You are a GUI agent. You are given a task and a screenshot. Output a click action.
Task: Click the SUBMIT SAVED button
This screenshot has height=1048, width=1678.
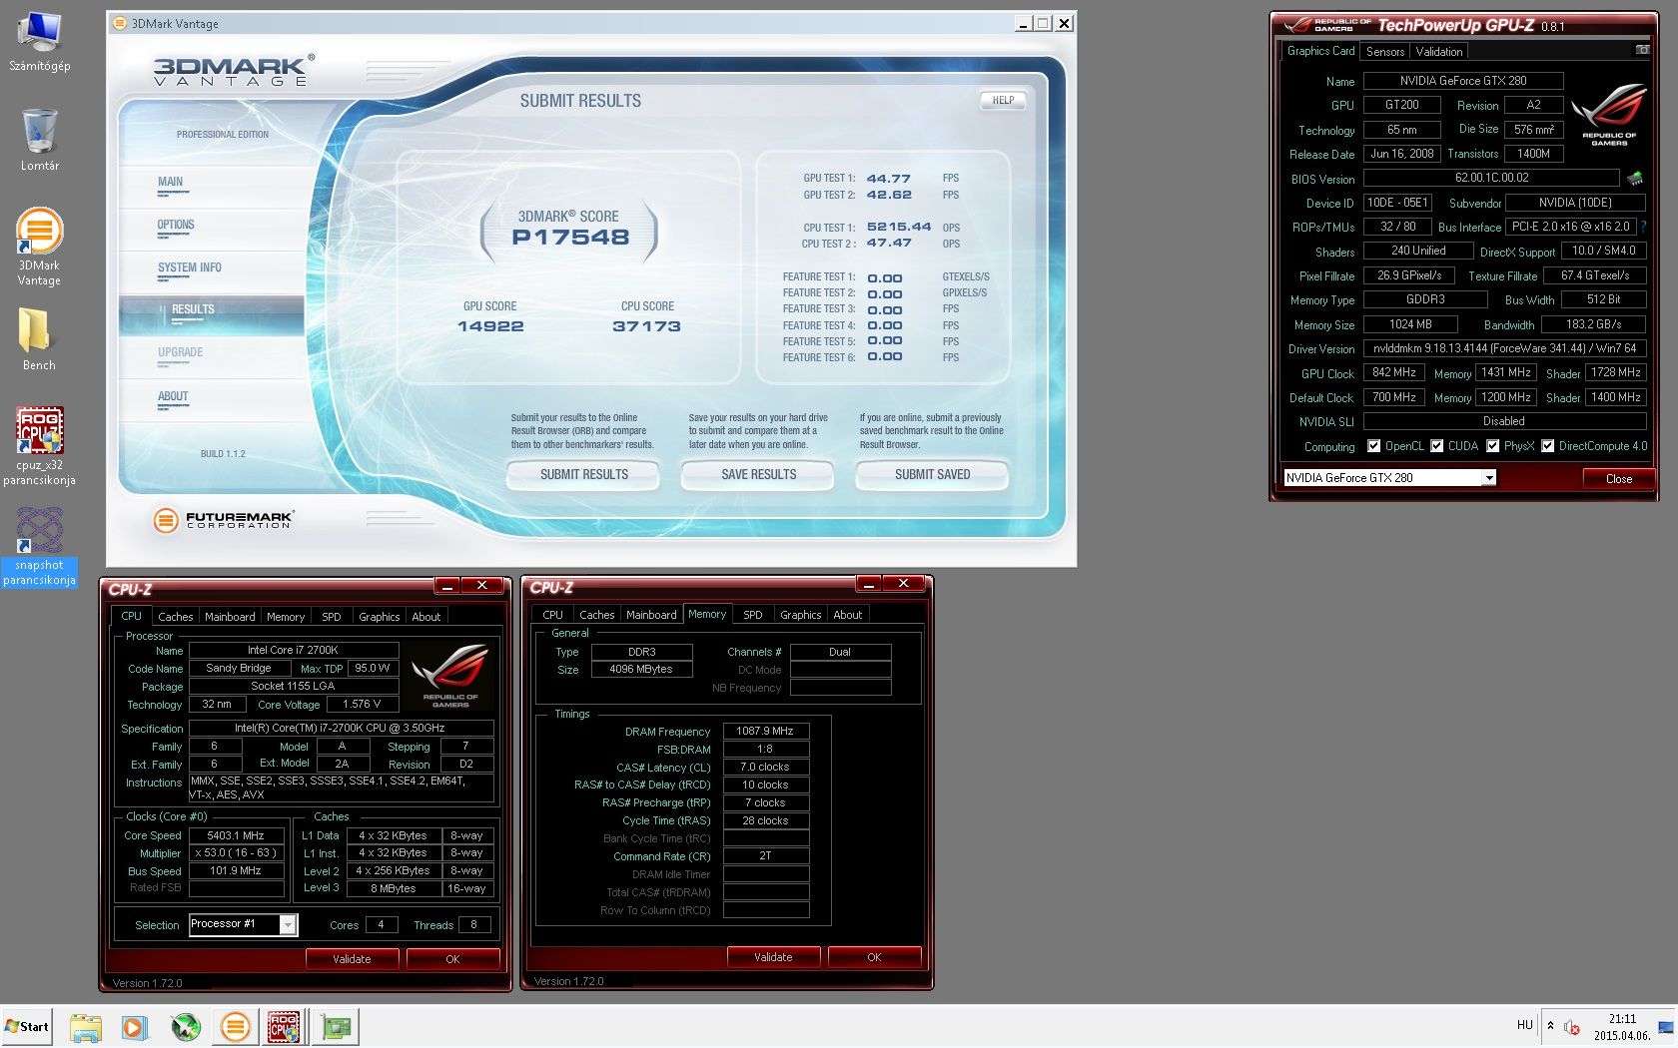click(x=933, y=475)
